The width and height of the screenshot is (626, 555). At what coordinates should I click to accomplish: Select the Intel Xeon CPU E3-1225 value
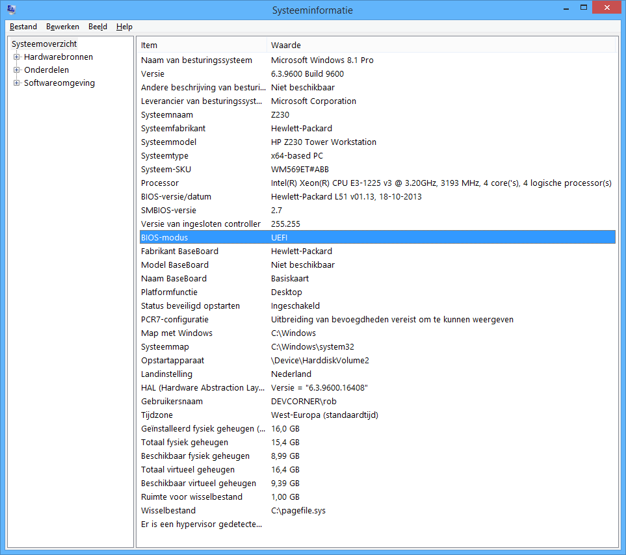tap(441, 183)
